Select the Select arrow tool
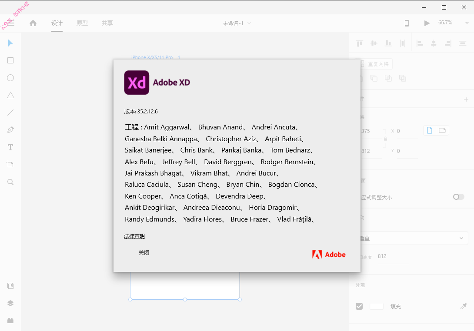Screen dimensions: 474x331 click(x=10, y=43)
